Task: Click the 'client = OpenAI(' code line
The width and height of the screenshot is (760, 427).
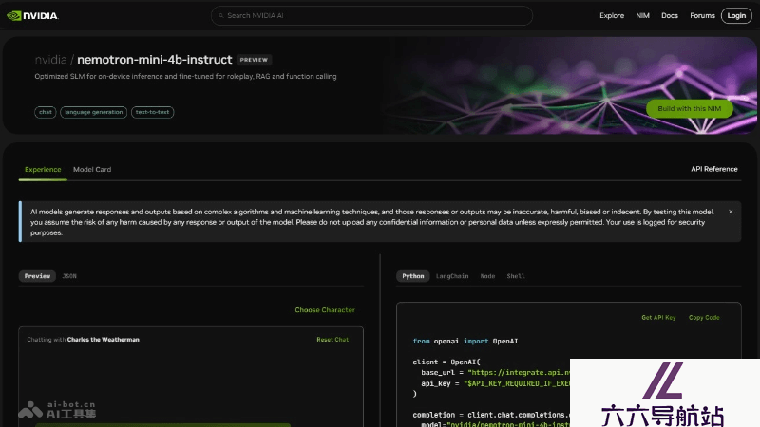Action: 446,362
